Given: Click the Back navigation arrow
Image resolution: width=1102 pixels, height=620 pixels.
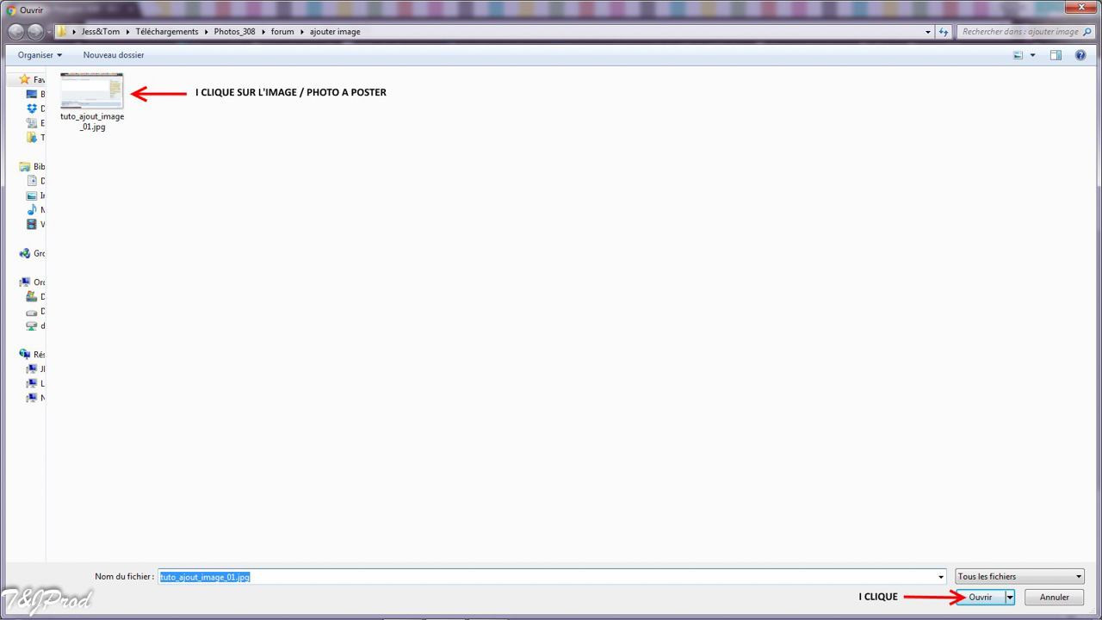Looking at the screenshot, I should point(15,32).
